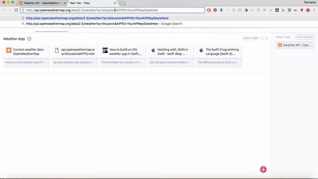Switch to the New Tab - Toby tab
The image size is (318, 179).
point(92,3)
